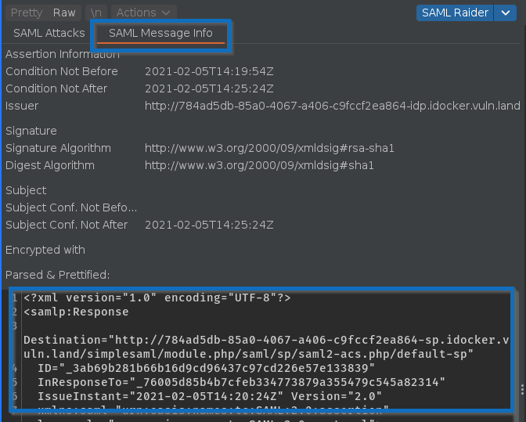Click the Issuer URL value
Image resolution: width=526 pixels, height=422 pixels.
(333, 106)
